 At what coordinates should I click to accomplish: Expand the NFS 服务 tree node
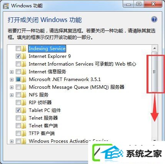[12, 95]
